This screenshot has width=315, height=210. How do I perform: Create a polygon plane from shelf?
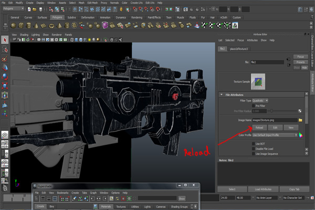pos(44,26)
